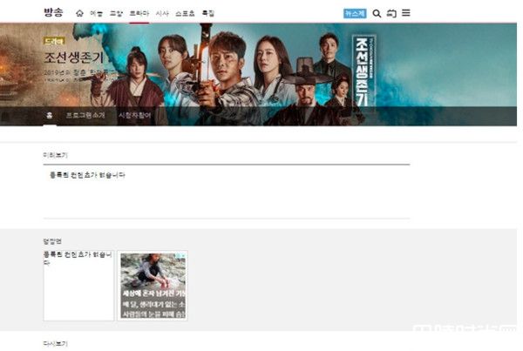Click the 방송 logo at top left
Screen dimensions: 523x351
[54, 13]
